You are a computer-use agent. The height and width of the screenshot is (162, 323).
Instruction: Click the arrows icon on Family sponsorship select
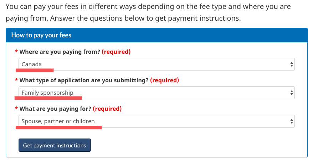(292, 93)
